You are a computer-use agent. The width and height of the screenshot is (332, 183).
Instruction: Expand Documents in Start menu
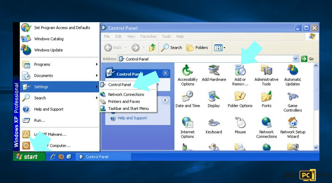coord(60,76)
